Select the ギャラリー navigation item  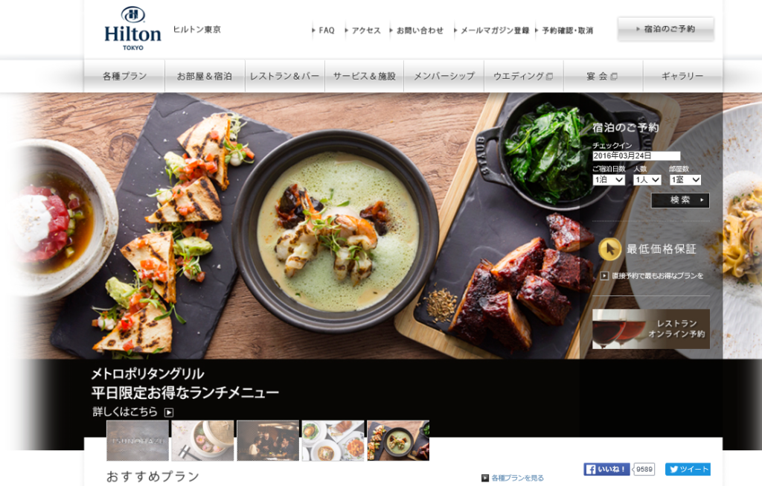pos(683,76)
